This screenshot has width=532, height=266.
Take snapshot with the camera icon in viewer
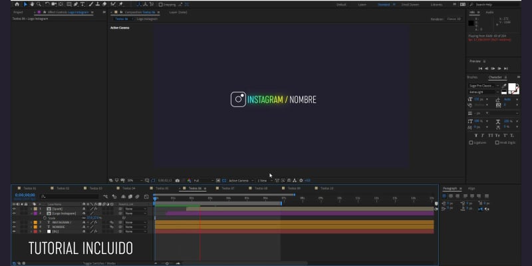coord(177,180)
